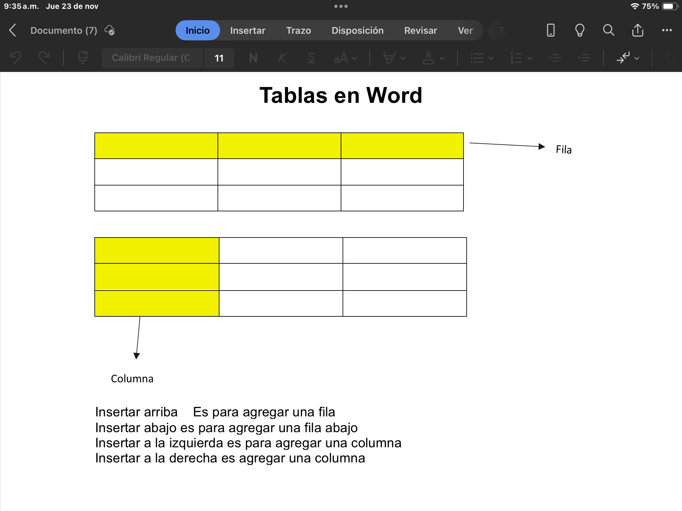Switch to the Disposición tab
Screen dimensions: 682x511
357,30
